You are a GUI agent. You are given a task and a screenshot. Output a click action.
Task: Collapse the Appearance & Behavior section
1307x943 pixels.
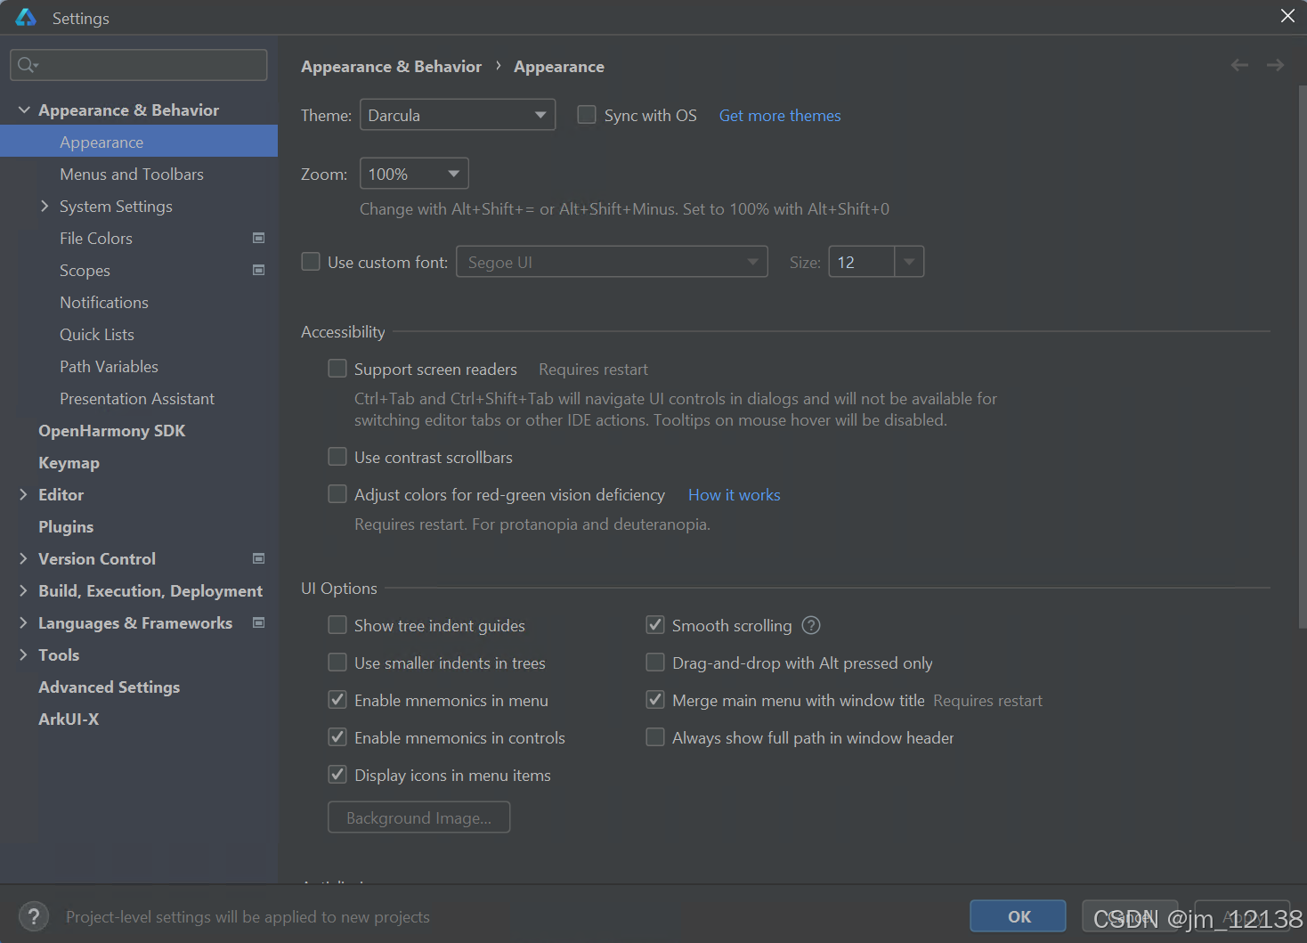pyautogui.click(x=24, y=110)
